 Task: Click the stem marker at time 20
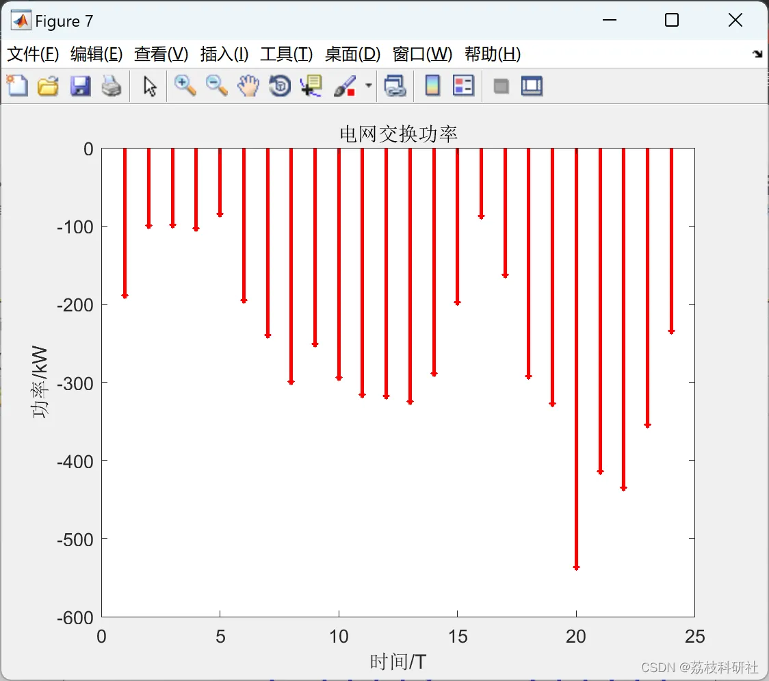[576, 567]
